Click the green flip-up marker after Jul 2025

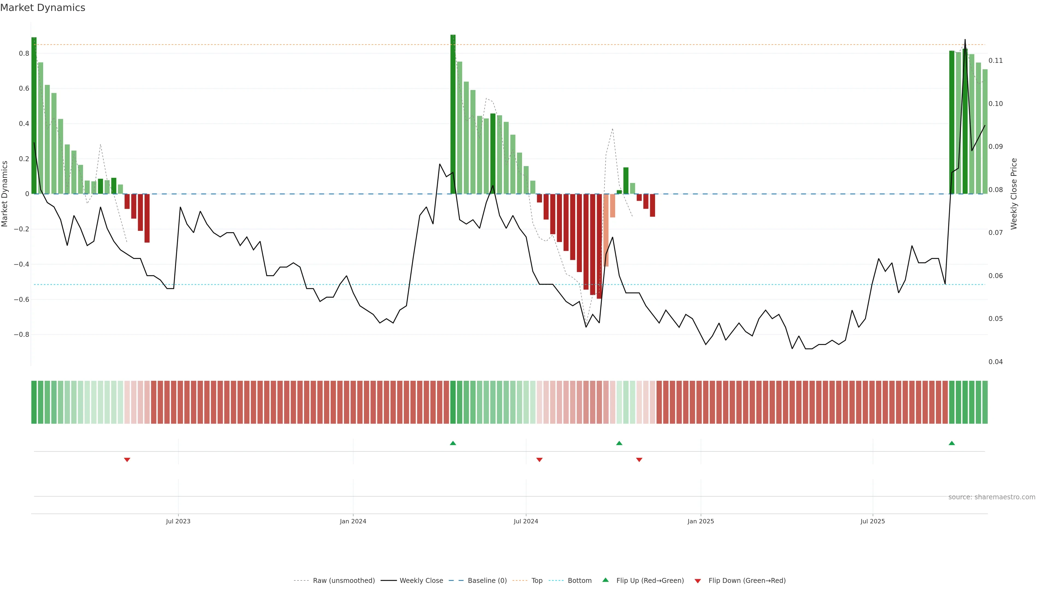click(x=952, y=443)
